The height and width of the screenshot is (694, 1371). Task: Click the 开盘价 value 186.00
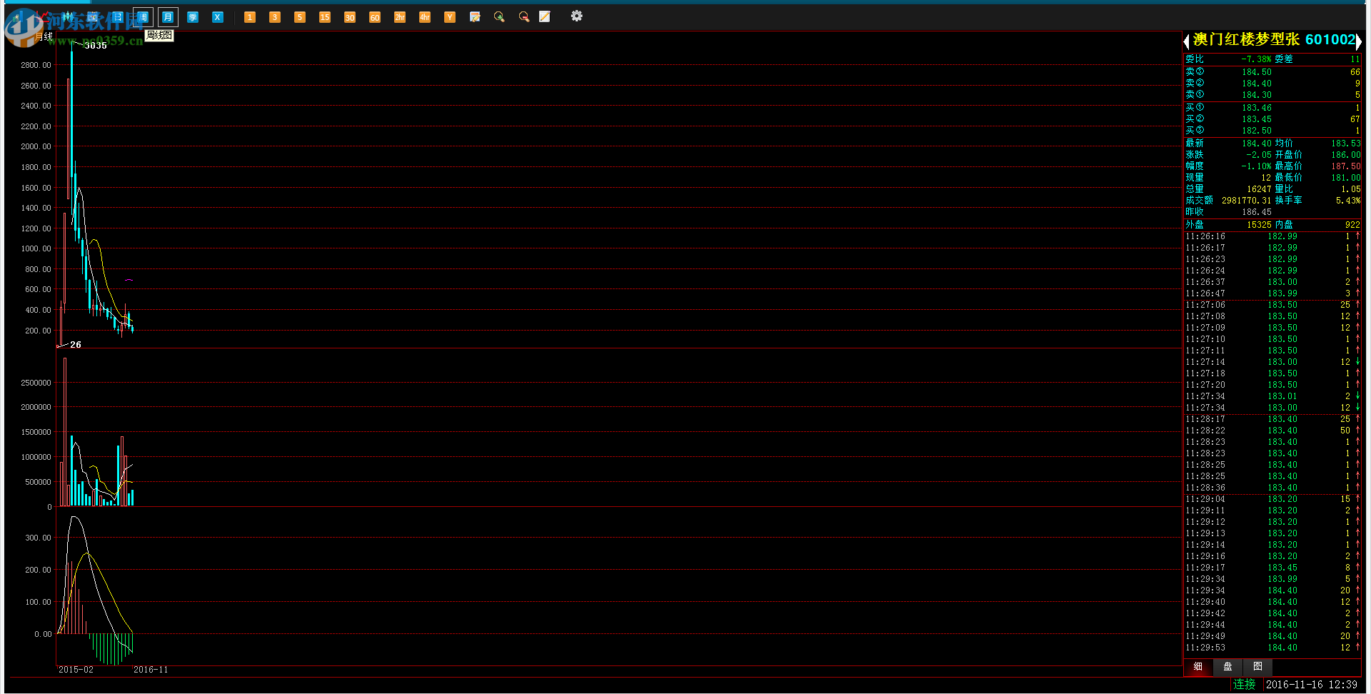pyautogui.click(x=1346, y=155)
